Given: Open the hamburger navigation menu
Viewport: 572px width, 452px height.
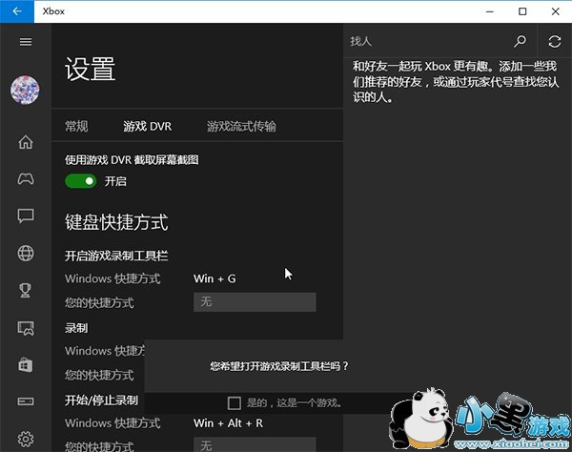Looking at the screenshot, I should 26,42.
